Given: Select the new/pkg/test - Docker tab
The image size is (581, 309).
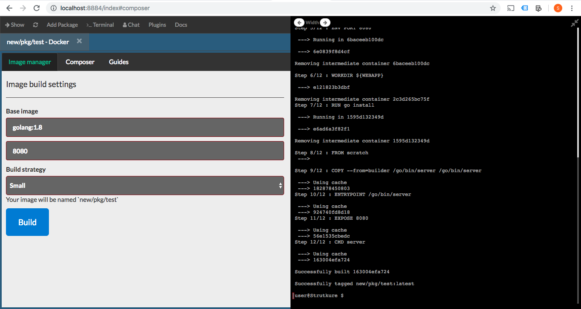Looking at the screenshot, I should [x=45, y=42].
